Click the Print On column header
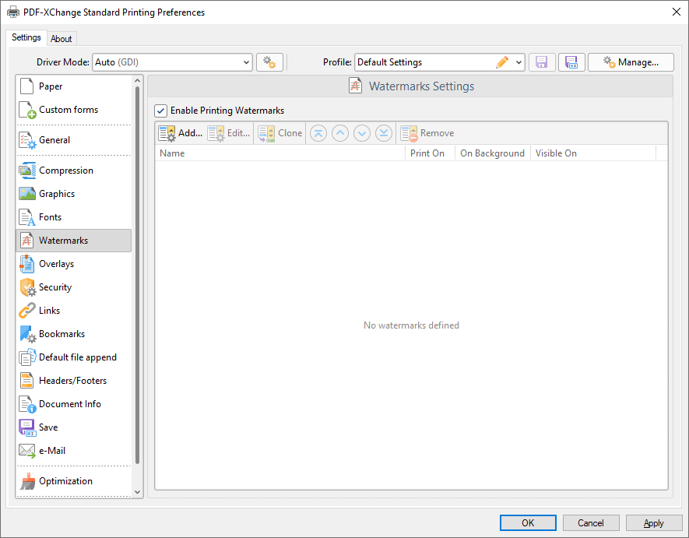Viewport: 689px width, 538px height. (x=430, y=153)
